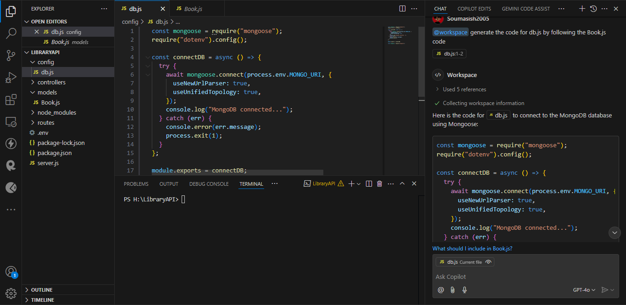Viewport: 626px width, 305px height.
Task: Click the Ask Copilot input field
Action: [523, 277]
